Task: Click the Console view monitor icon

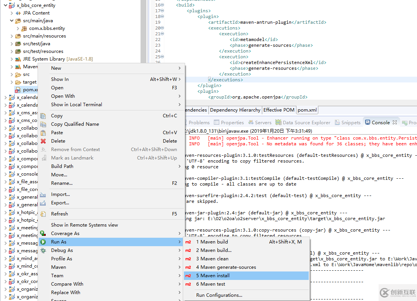Action: tap(367, 122)
